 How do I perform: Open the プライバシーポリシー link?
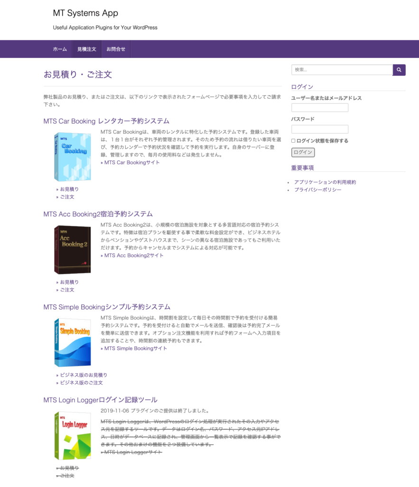(x=317, y=190)
